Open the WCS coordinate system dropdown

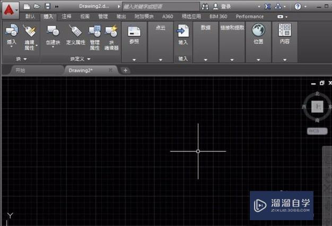click(317, 130)
